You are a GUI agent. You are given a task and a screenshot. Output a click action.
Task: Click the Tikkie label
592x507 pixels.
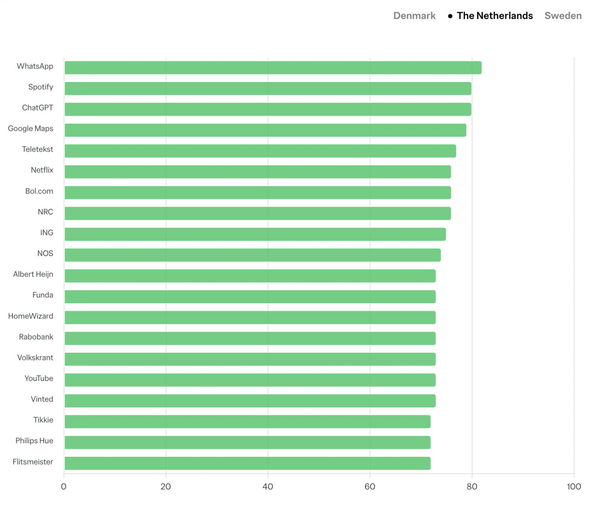(43, 420)
